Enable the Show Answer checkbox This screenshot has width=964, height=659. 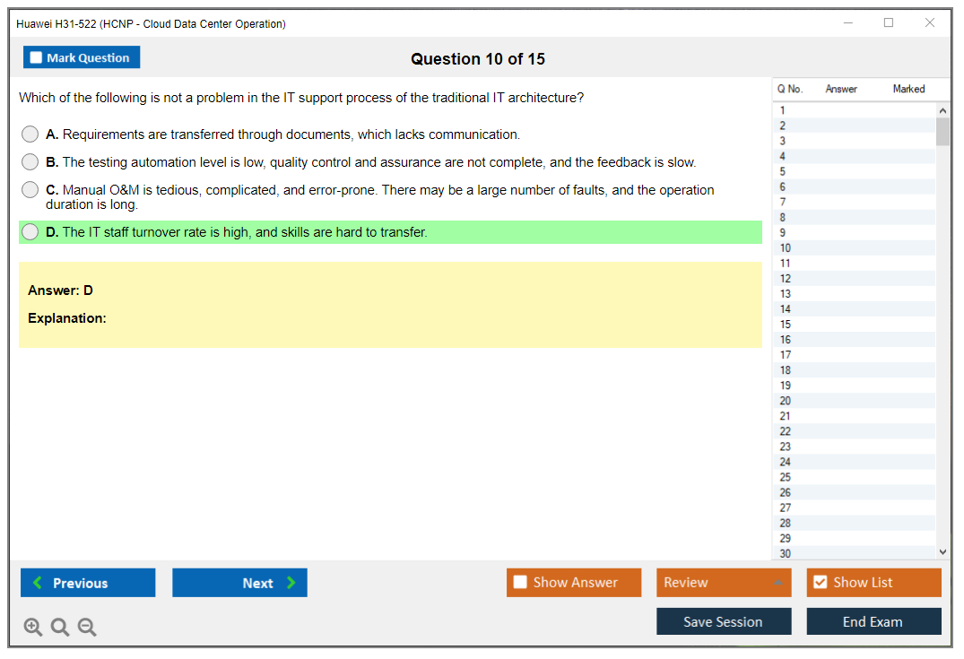coord(520,583)
